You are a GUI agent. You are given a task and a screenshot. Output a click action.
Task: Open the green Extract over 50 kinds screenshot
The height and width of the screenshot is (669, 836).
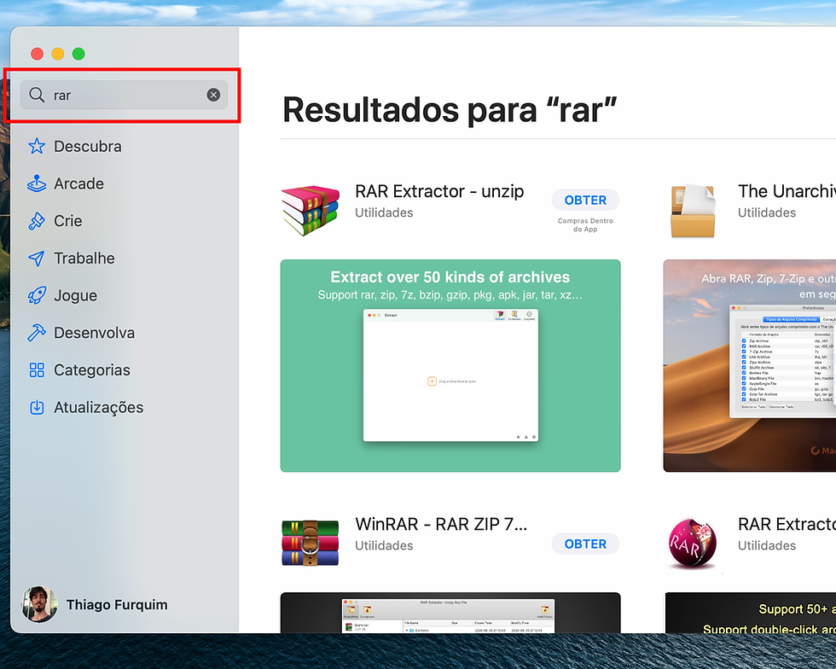click(450, 365)
